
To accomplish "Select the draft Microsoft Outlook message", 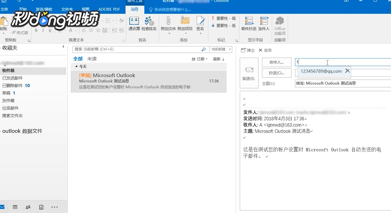I will [x=148, y=81].
